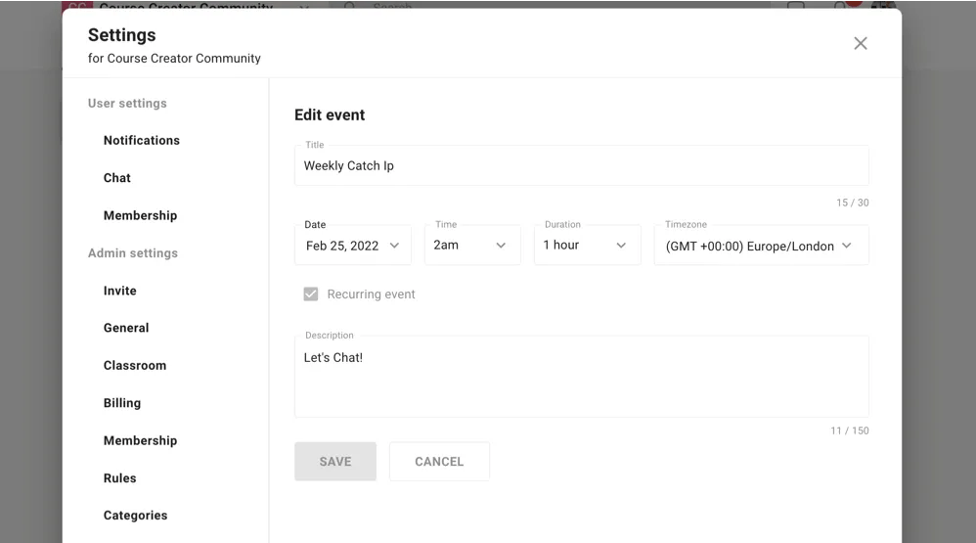Click the Admin settings section header

(x=133, y=252)
